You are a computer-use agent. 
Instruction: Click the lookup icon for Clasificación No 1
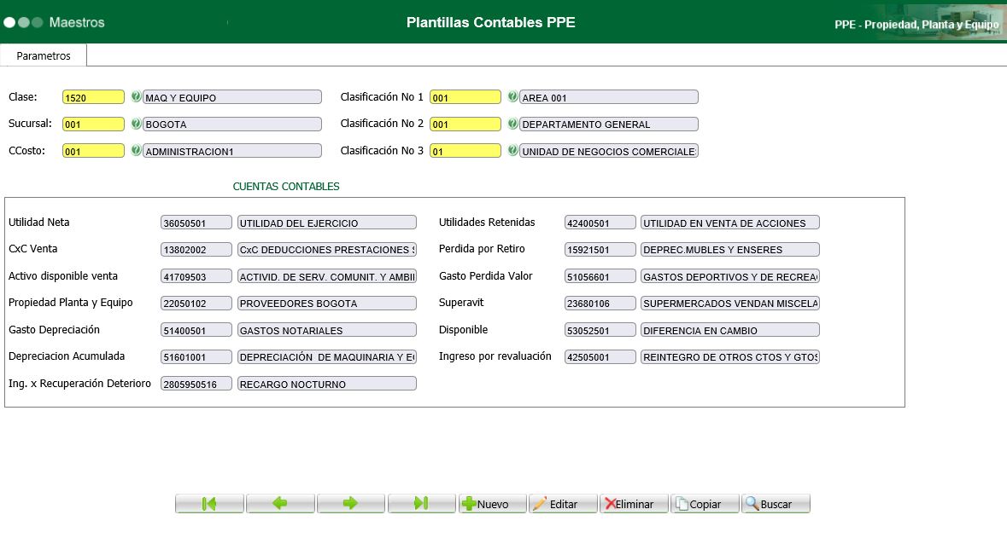511,96
